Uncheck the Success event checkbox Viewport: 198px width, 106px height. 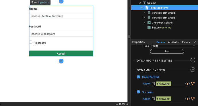tap(138, 92)
